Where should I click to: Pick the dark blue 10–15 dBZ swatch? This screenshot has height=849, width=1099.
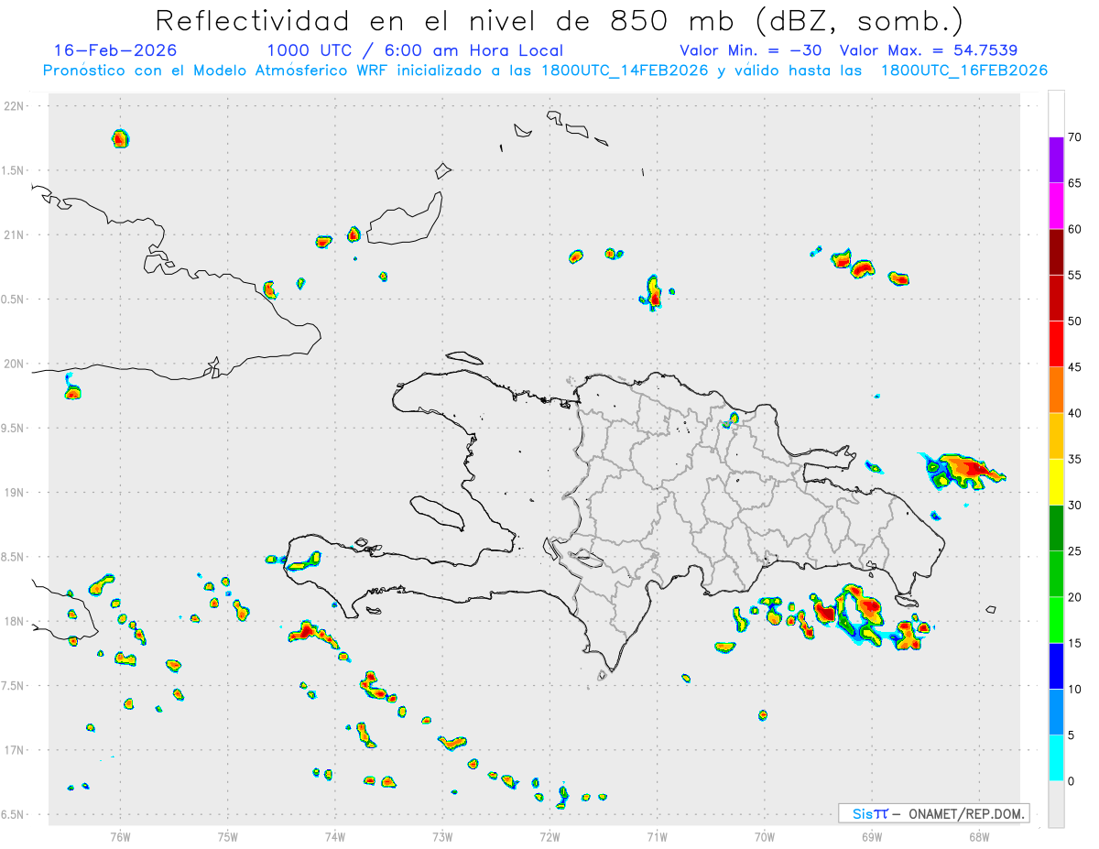pos(1057,666)
